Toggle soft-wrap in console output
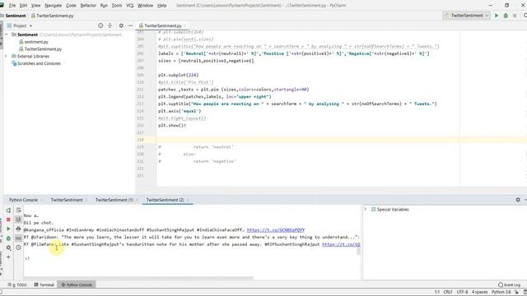This screenshot has height=296, width=527. [x=18, y=210]
